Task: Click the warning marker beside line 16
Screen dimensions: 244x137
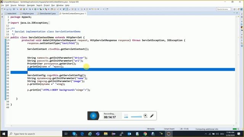Action: 5,37
